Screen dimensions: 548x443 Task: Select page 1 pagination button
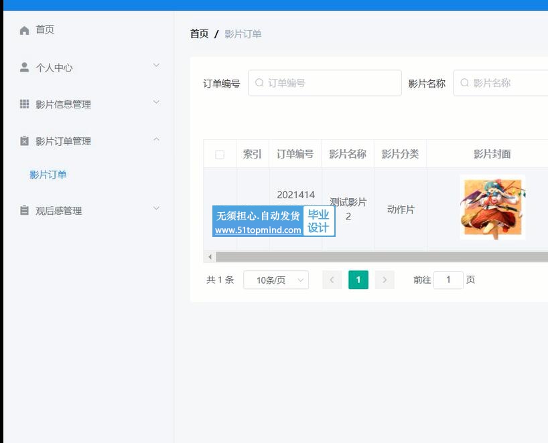point(358,280)
